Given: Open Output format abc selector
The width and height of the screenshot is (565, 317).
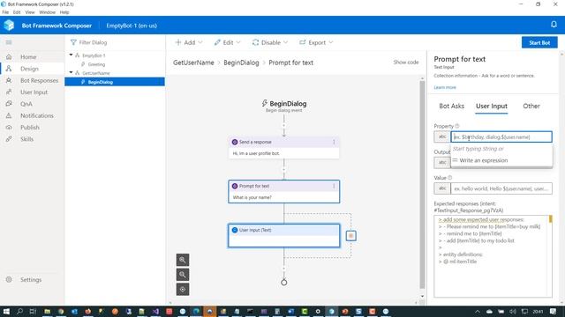Looking at the screenshot, I should click(442, 162).
